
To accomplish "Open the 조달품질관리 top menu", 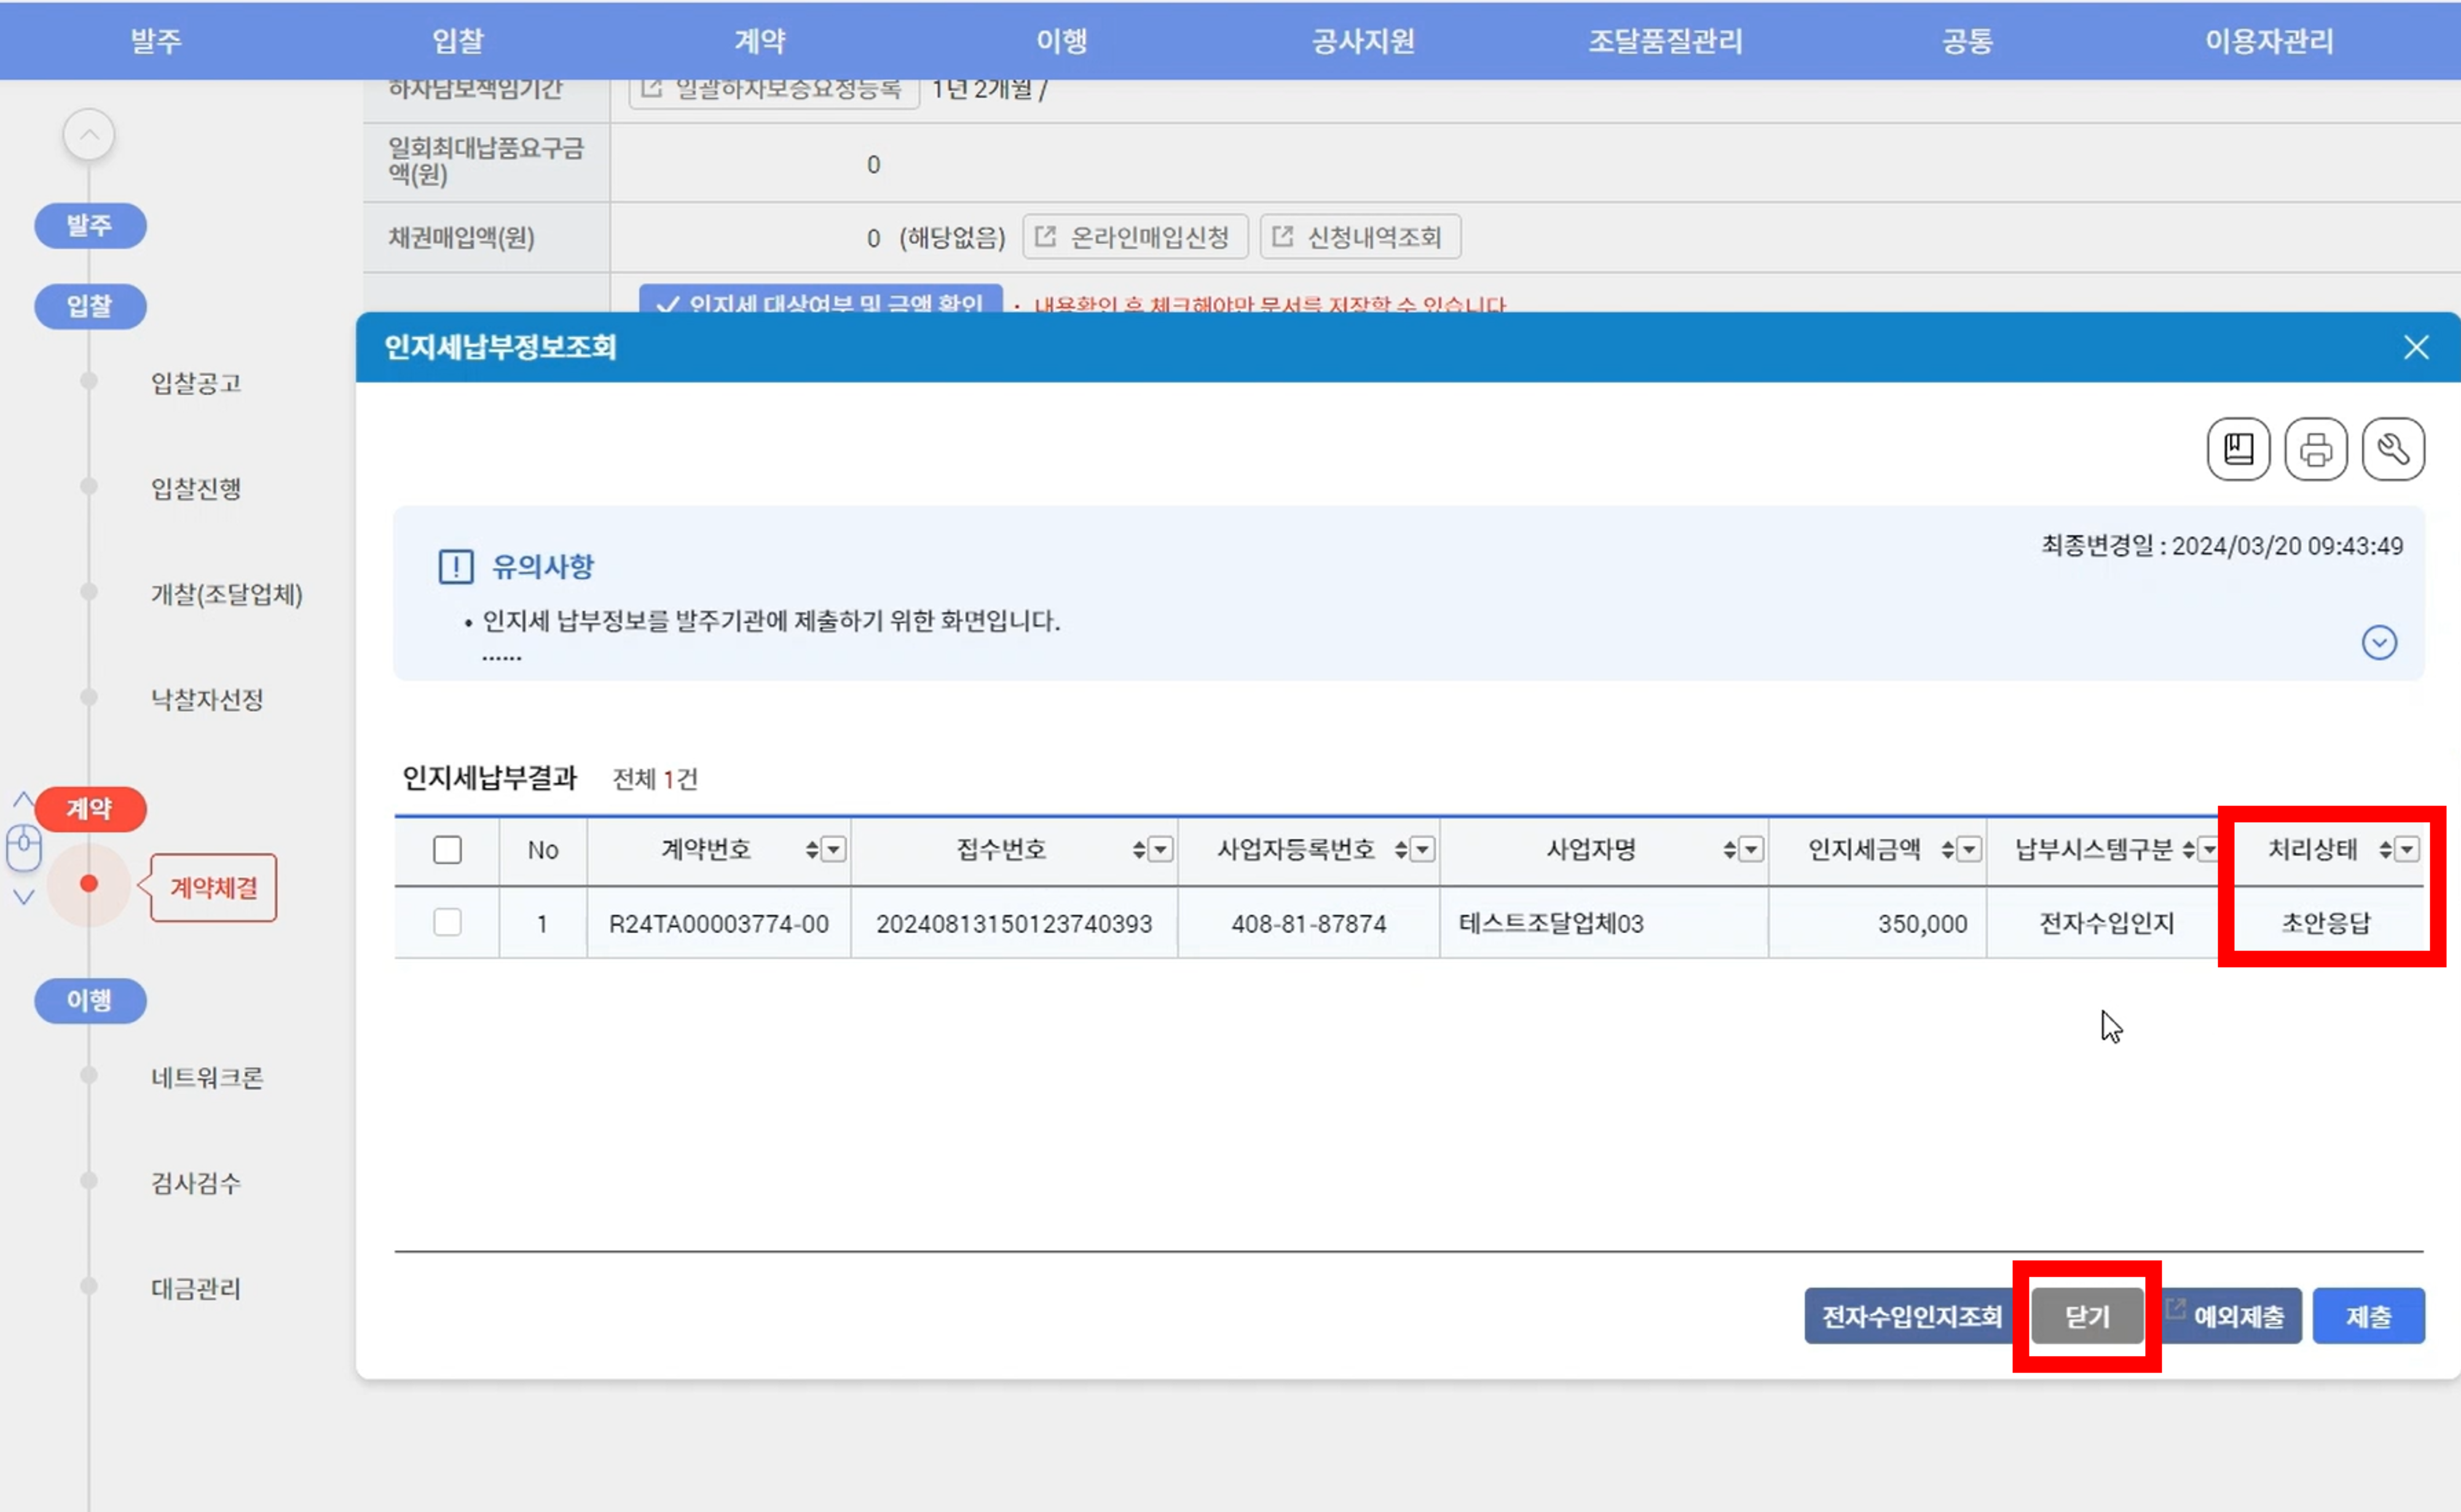I will tap(1666, 41).
